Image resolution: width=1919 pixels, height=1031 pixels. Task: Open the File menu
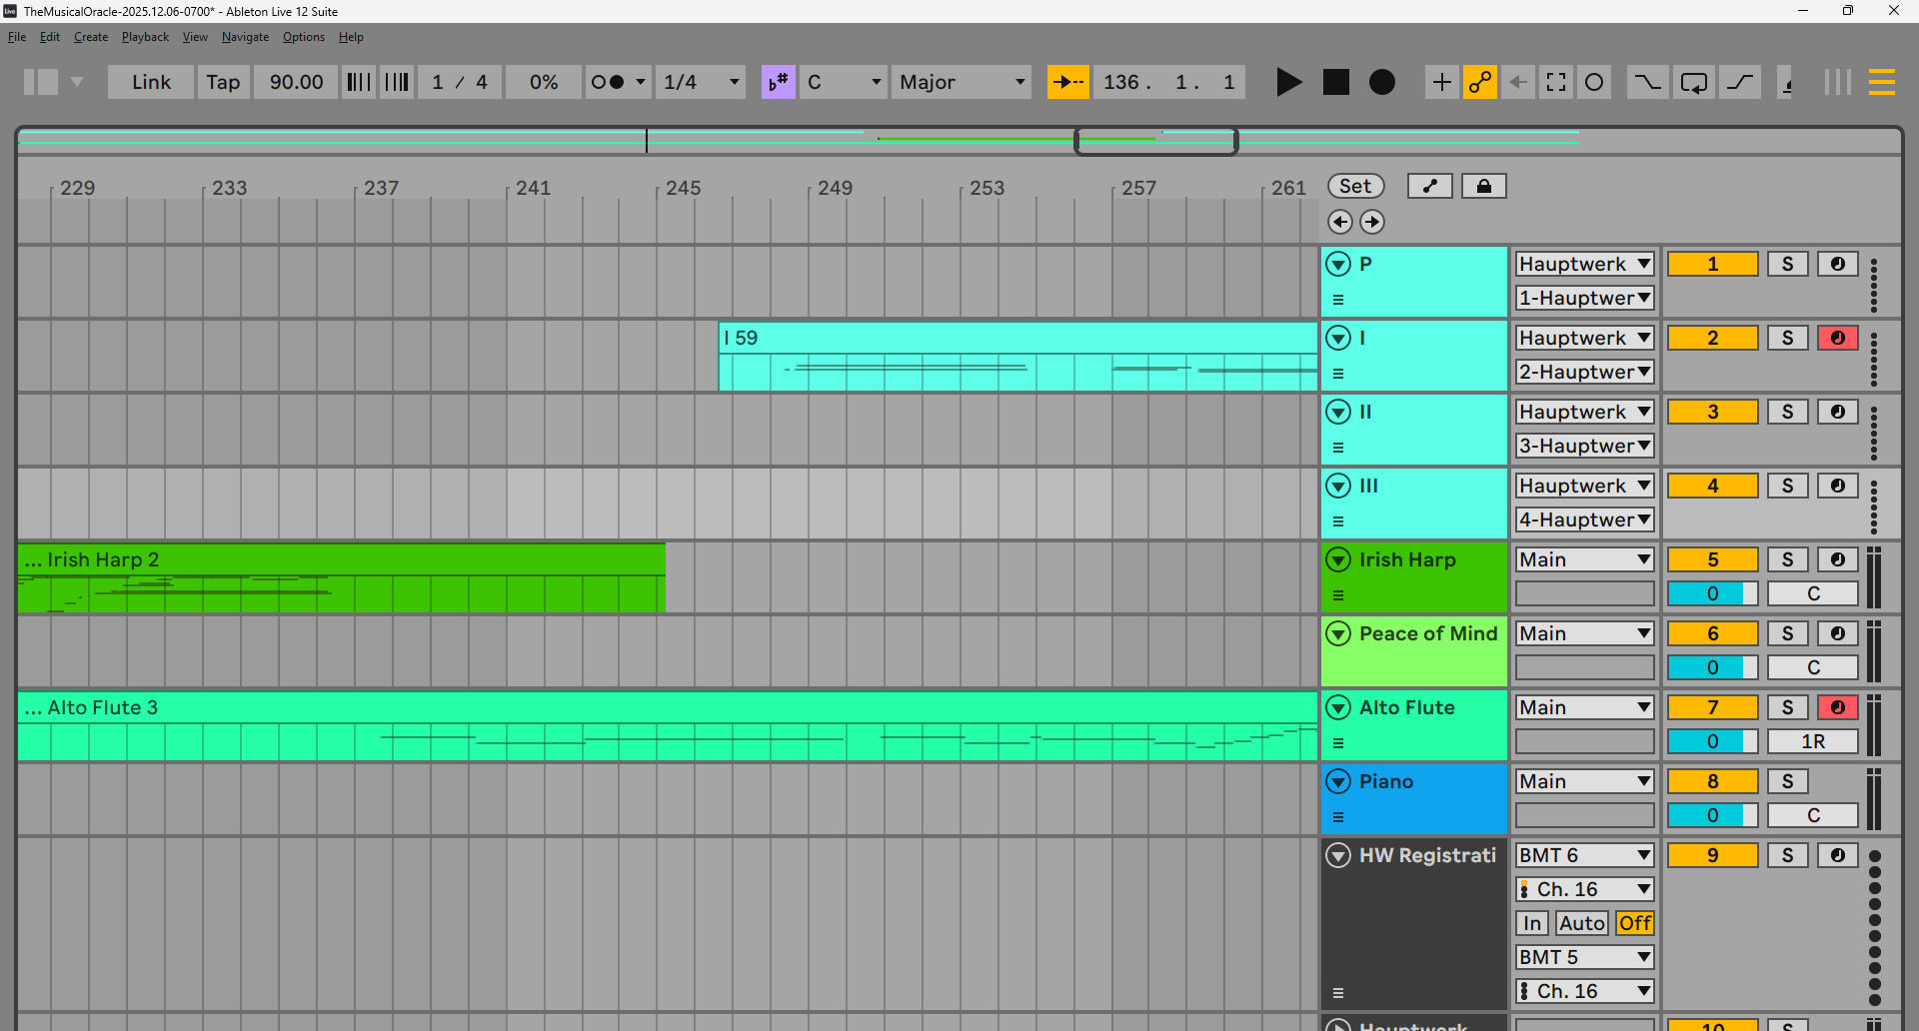tap(17, 37)
